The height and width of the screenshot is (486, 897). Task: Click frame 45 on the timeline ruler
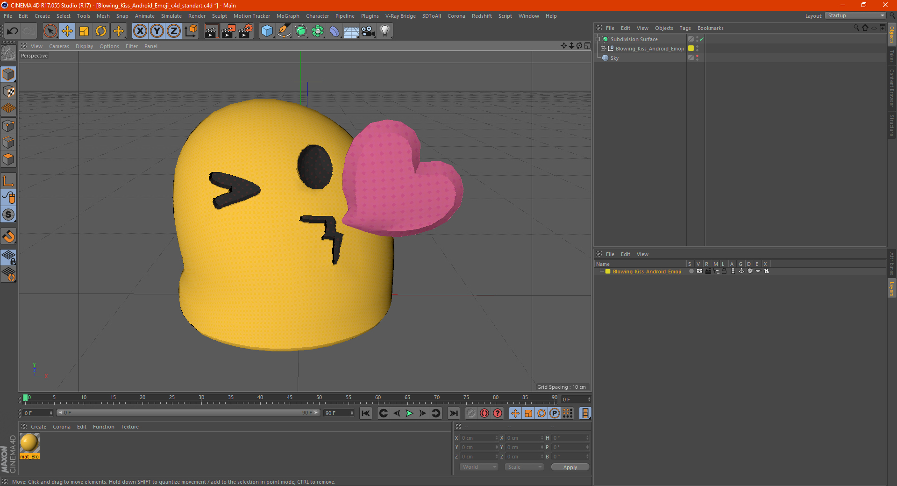290,399
